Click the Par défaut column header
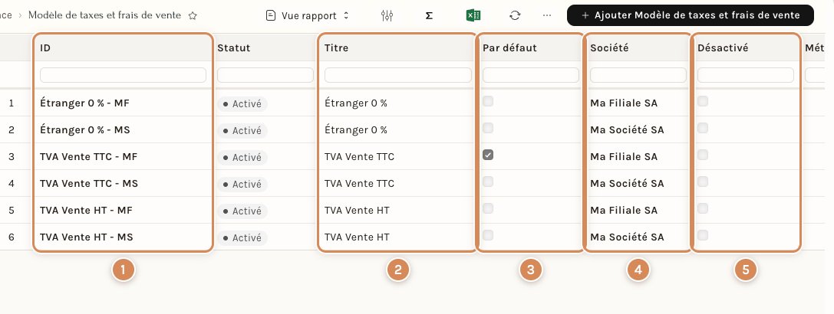Viewport: 834px width, 314px height. click(509, 47)
